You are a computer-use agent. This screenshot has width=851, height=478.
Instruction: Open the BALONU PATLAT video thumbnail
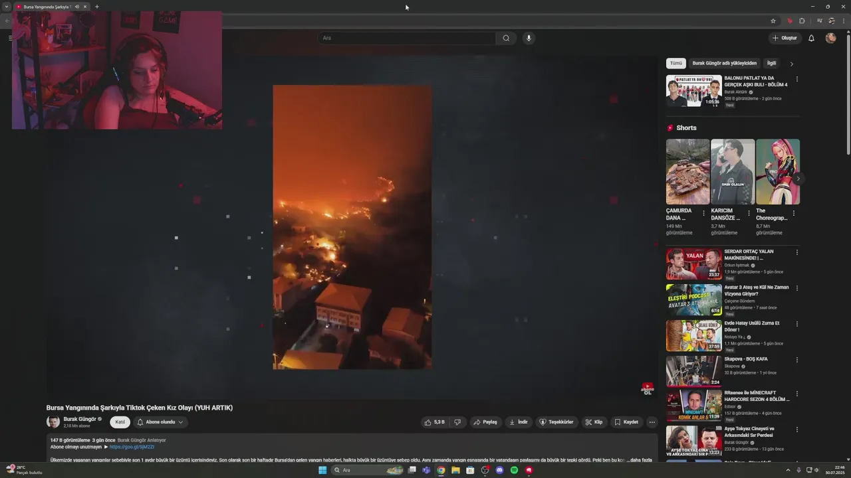(x=693, y=91)
